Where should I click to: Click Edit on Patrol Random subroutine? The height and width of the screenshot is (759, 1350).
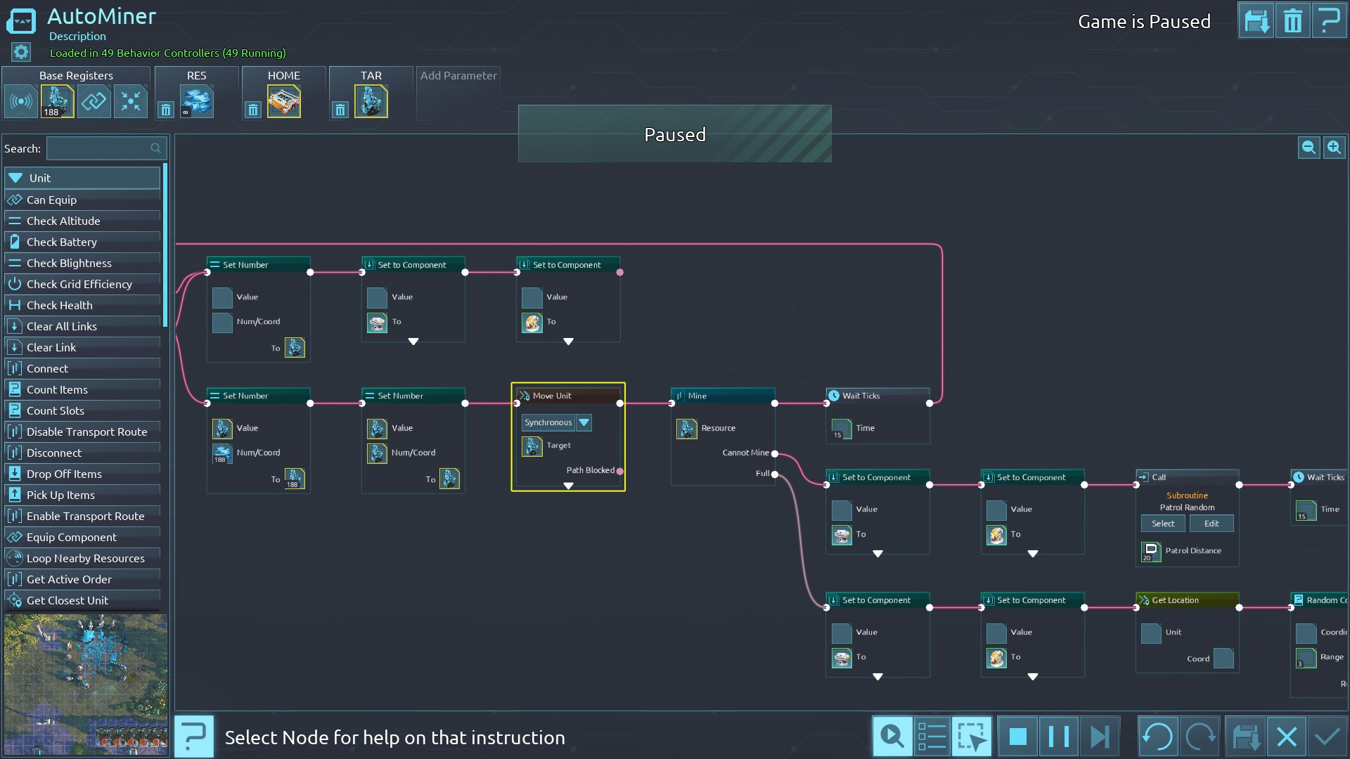click(x=1211, y=524)
